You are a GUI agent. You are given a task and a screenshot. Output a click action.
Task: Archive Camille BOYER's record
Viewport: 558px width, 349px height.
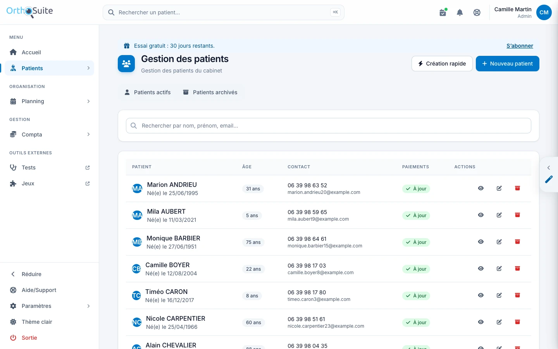(517, 269)
